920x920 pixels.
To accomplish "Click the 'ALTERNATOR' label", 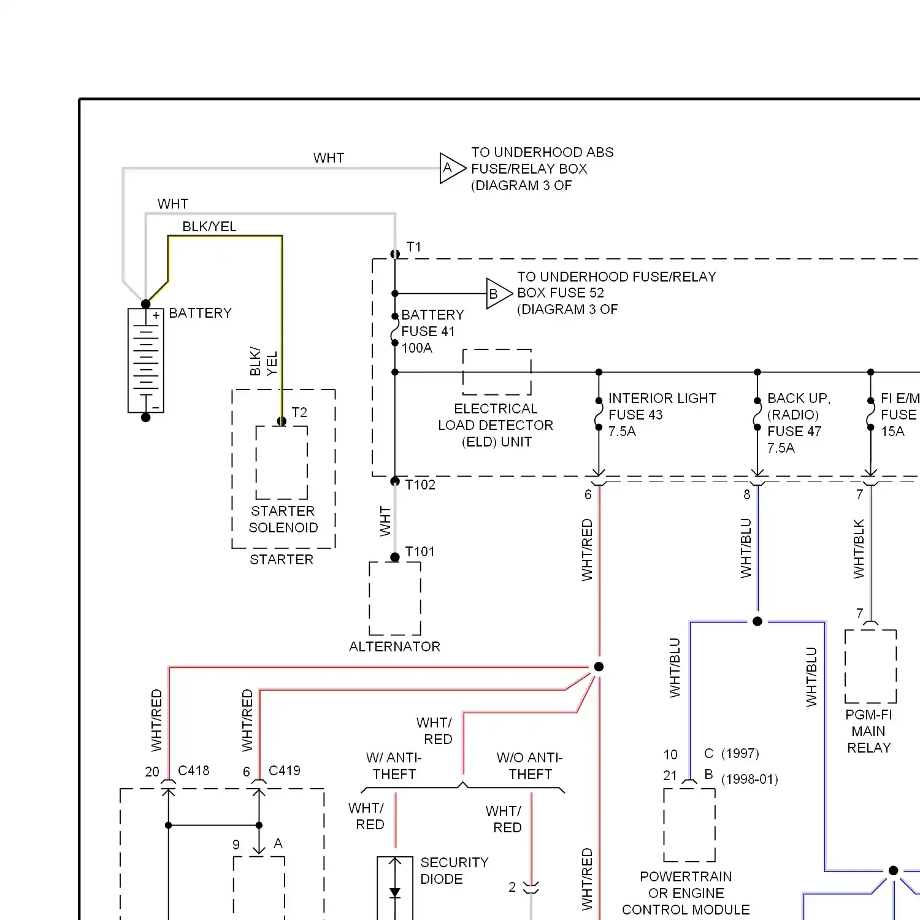I will 394,646.
